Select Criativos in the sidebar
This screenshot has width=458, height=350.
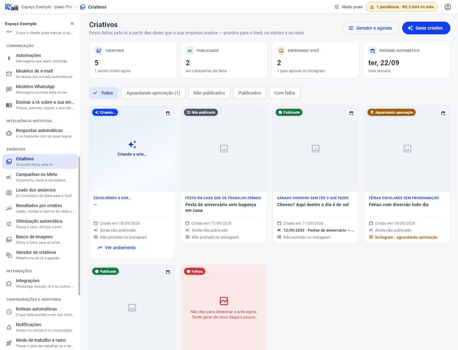40,161
